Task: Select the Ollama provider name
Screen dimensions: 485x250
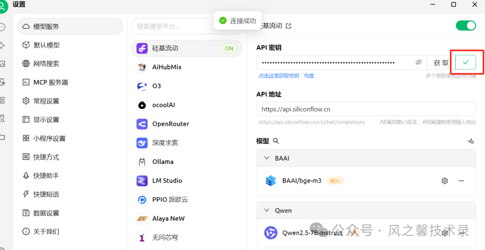Action: (163, 162)
